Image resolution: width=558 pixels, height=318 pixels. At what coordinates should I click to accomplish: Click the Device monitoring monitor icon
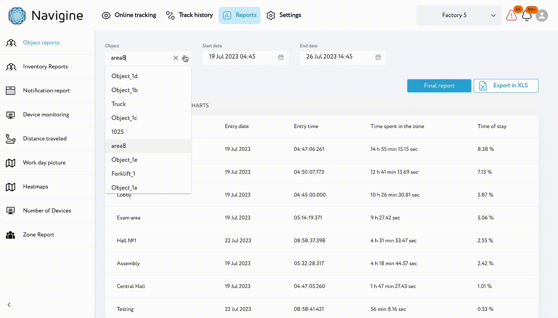[11, 115]
